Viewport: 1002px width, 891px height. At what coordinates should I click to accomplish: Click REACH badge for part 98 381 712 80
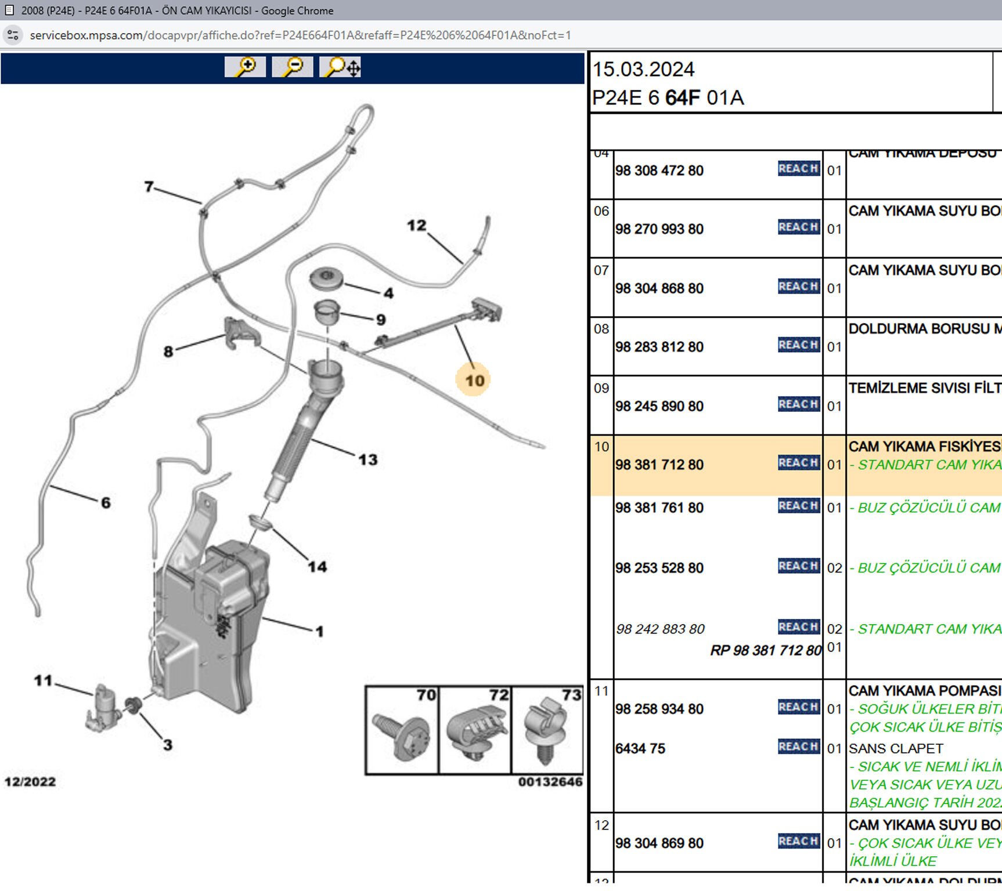798,463
